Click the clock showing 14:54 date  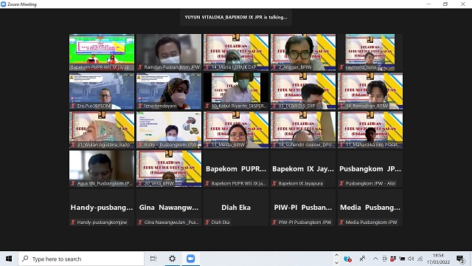point(438,259)
